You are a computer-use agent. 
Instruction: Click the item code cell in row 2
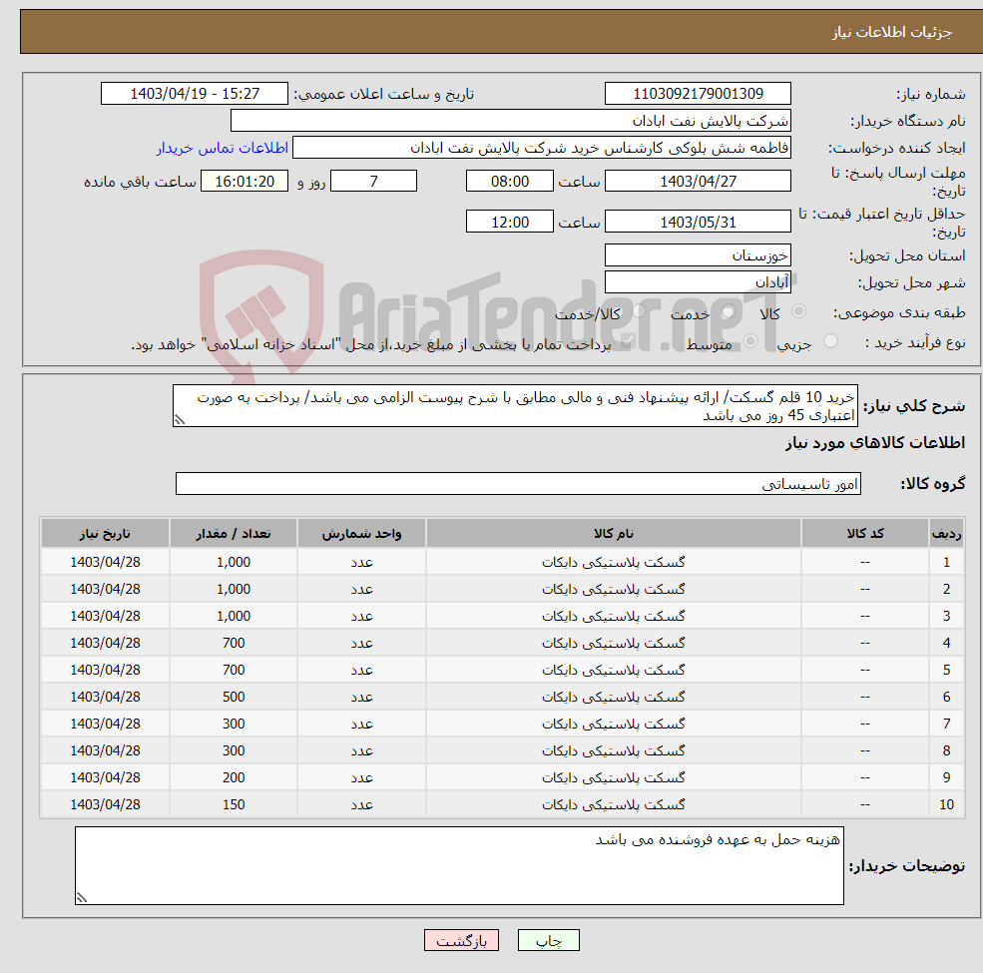point(865,590)
